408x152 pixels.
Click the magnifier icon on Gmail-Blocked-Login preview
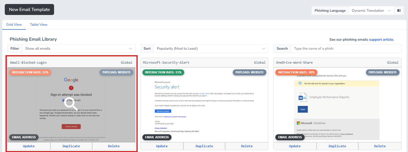click(71, 104)
